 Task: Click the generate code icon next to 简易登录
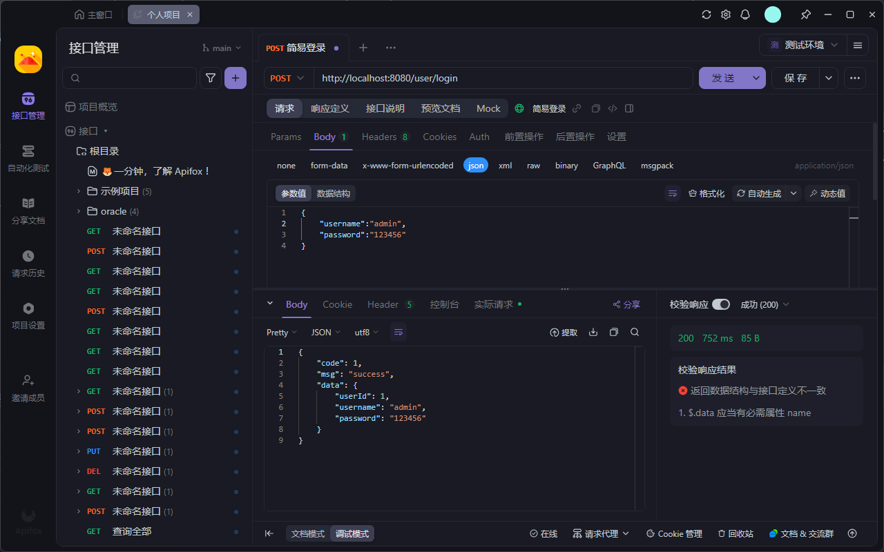pos(613,108)
